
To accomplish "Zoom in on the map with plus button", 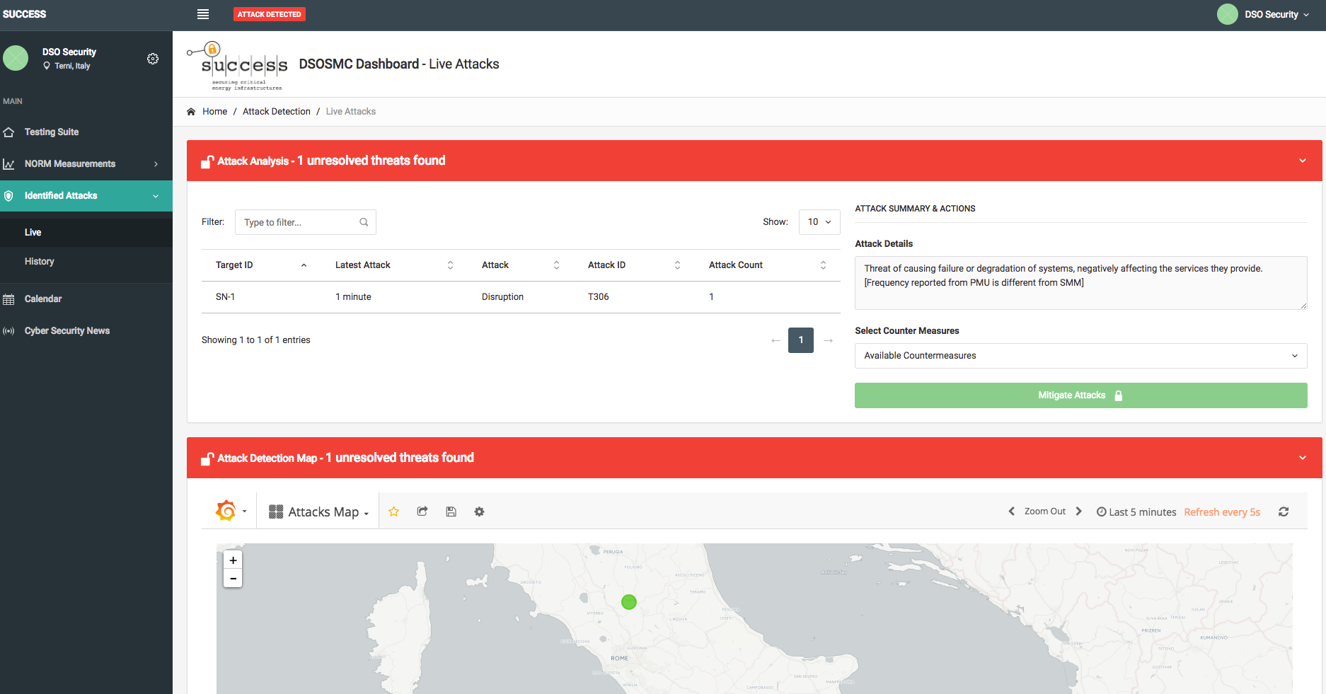I will point(233,560).
